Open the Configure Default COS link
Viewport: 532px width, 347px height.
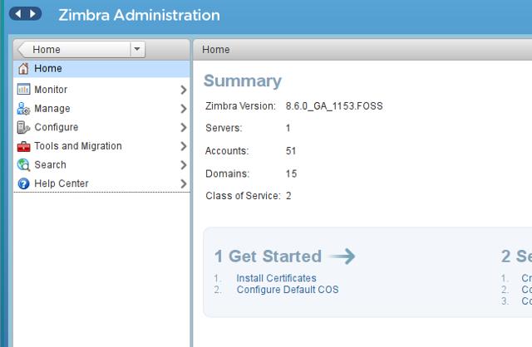(x=287, y=290)
